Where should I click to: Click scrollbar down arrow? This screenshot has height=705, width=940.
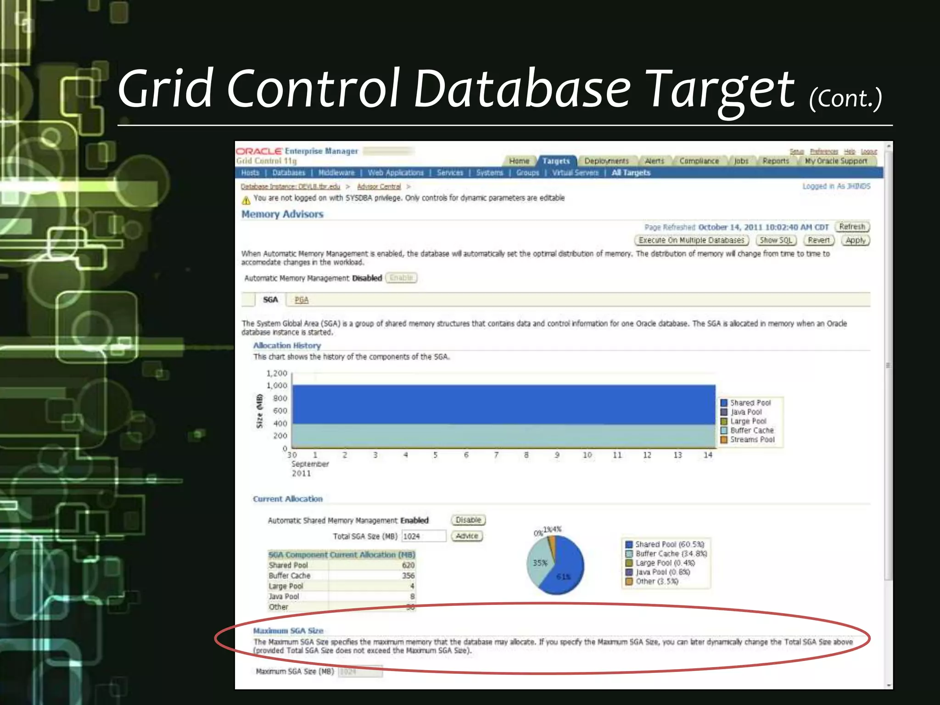[x=889, y=685]
